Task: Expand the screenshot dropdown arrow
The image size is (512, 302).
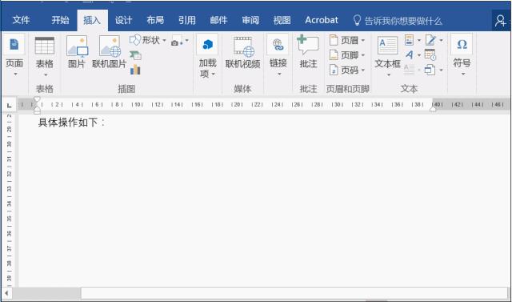Action: click(186, 41)
